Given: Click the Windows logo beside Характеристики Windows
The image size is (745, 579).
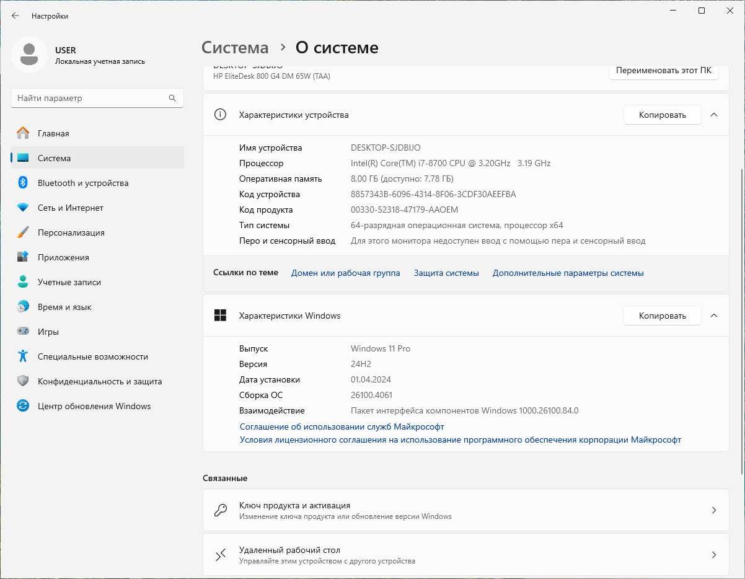Looking at the screenshot, I should point(220,316).
